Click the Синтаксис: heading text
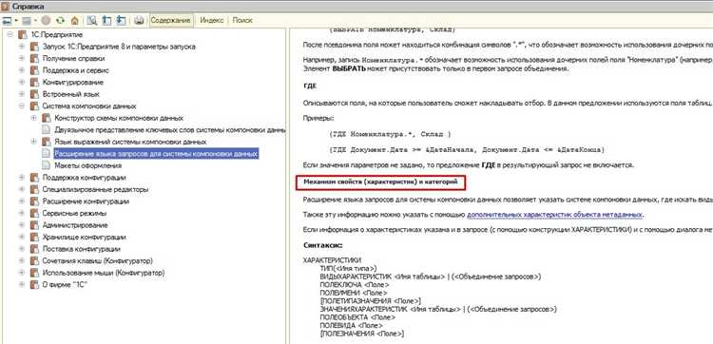The width and height of the screenshot is (713, 344). click(x=323, y=245)
